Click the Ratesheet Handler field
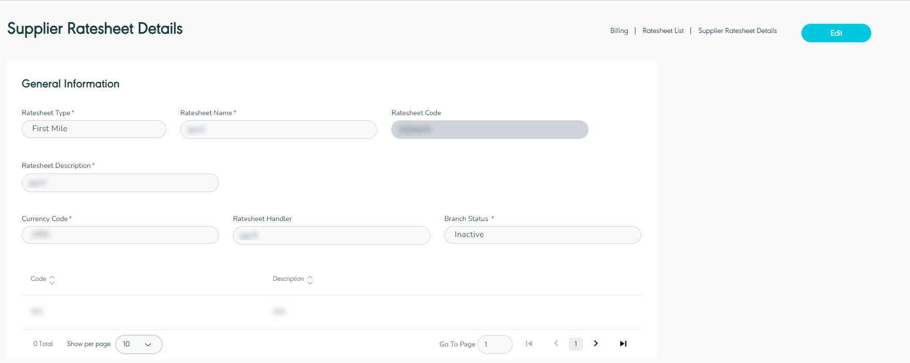The height and width of the screenshot is (363, 910). point(331,235)
